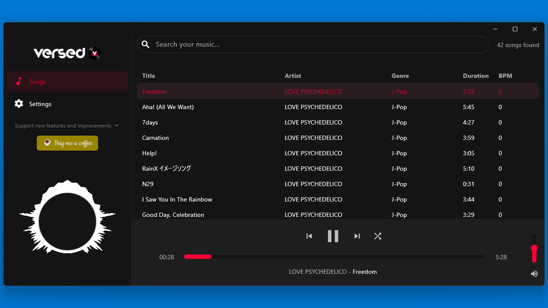This screenshot has height=308, width=548.
Task: Sort by the BPM column header
Action: [505, 76]
